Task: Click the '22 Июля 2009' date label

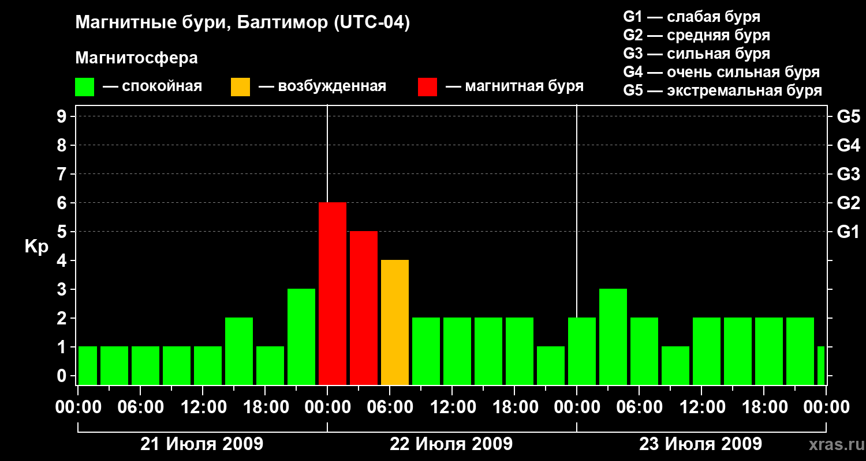Action: (x=451, y=444)
